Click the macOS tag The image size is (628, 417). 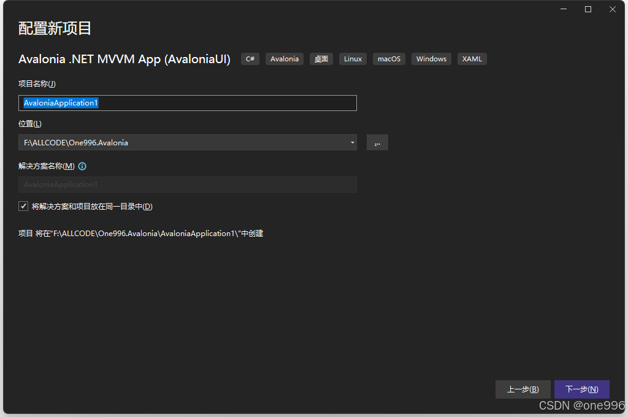(389, 59)
